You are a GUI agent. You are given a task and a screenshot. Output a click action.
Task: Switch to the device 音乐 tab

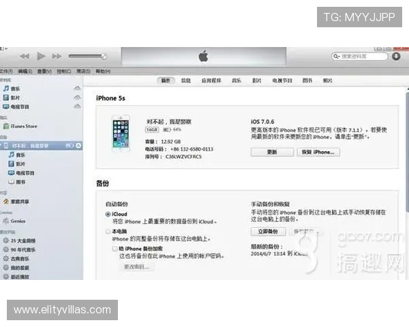point(237,80)
